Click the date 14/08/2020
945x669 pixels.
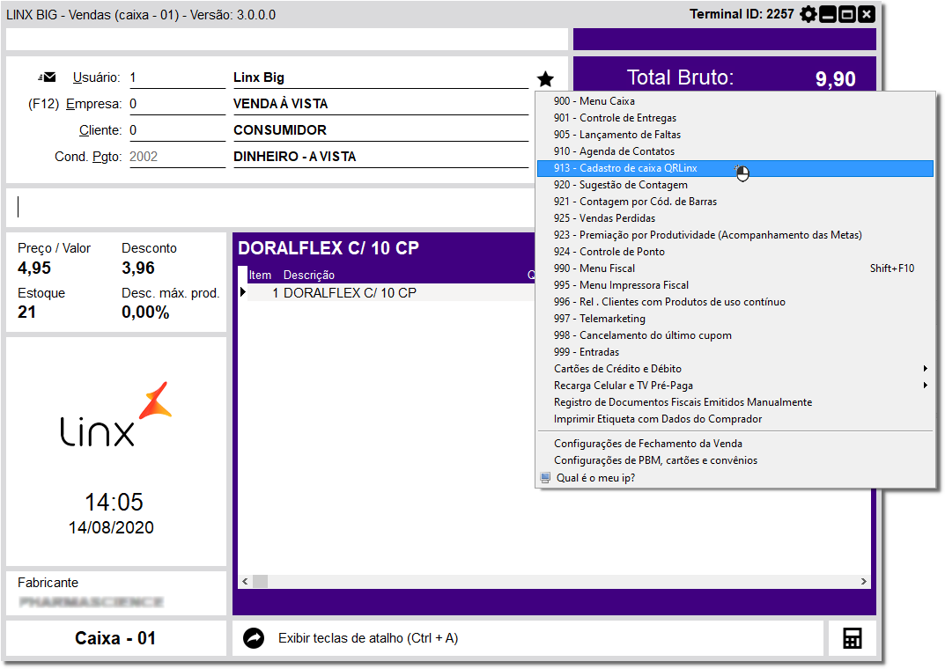[x=111, y=527]
